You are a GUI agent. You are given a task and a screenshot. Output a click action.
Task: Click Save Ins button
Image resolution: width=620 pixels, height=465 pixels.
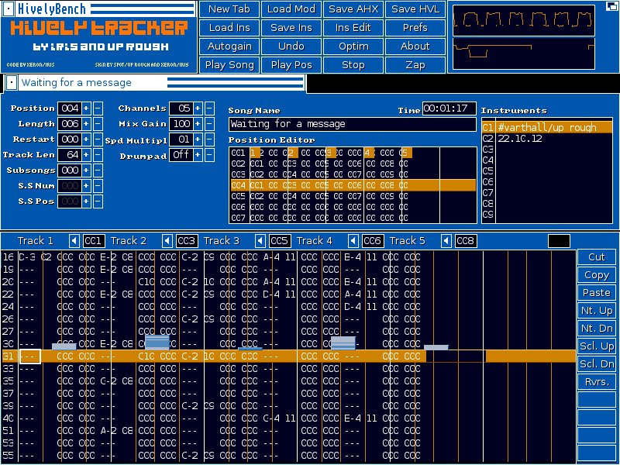pos(291,28)
